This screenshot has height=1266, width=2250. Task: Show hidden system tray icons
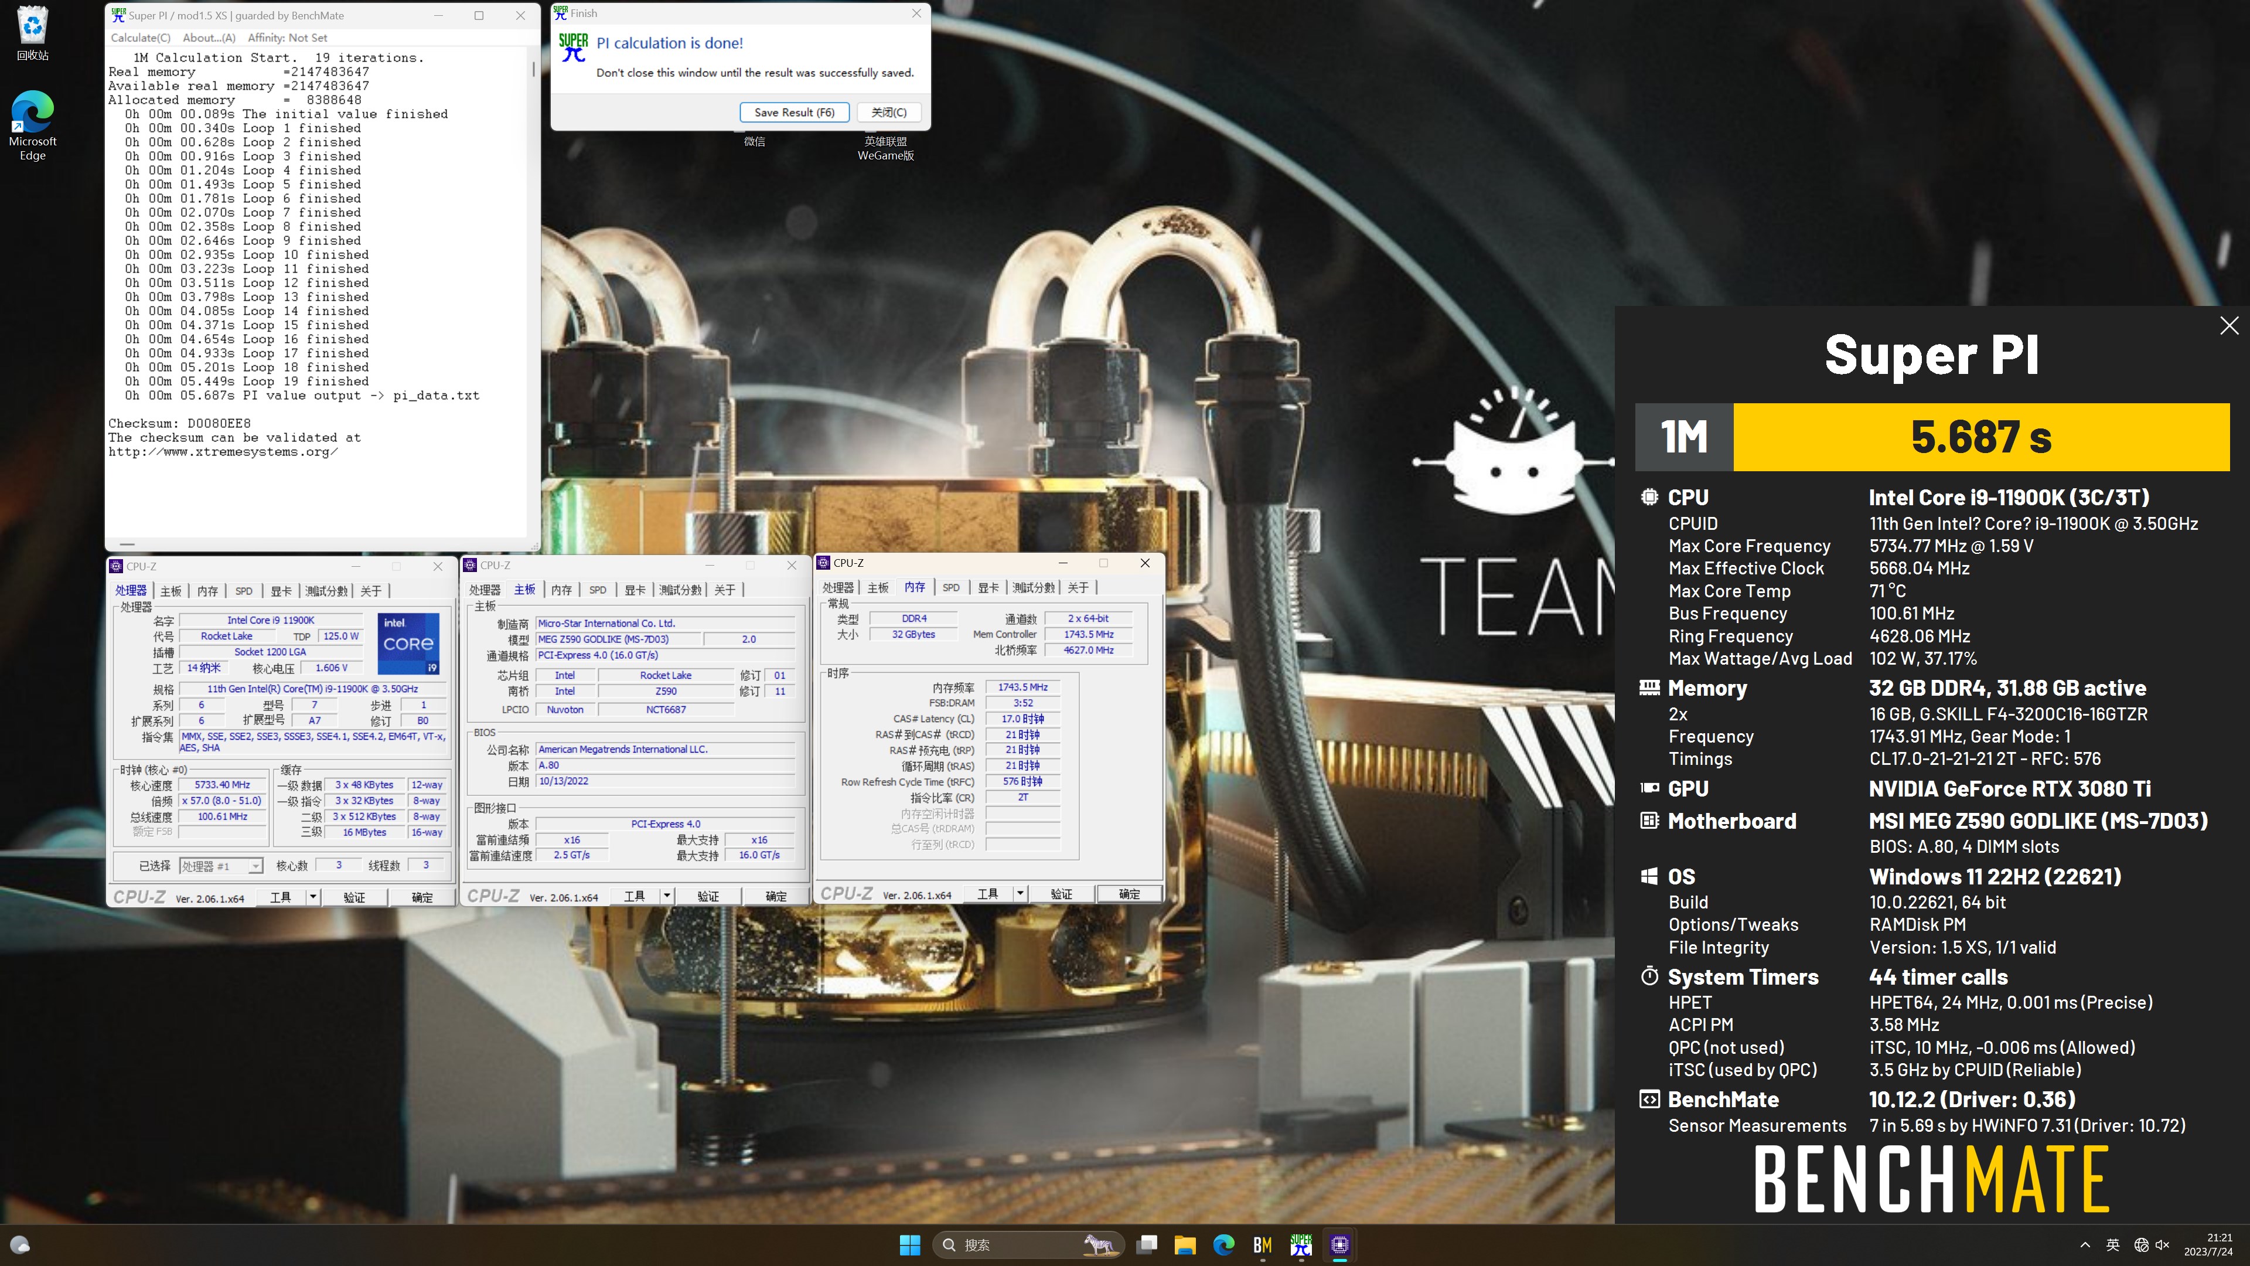(2085, 1244)
